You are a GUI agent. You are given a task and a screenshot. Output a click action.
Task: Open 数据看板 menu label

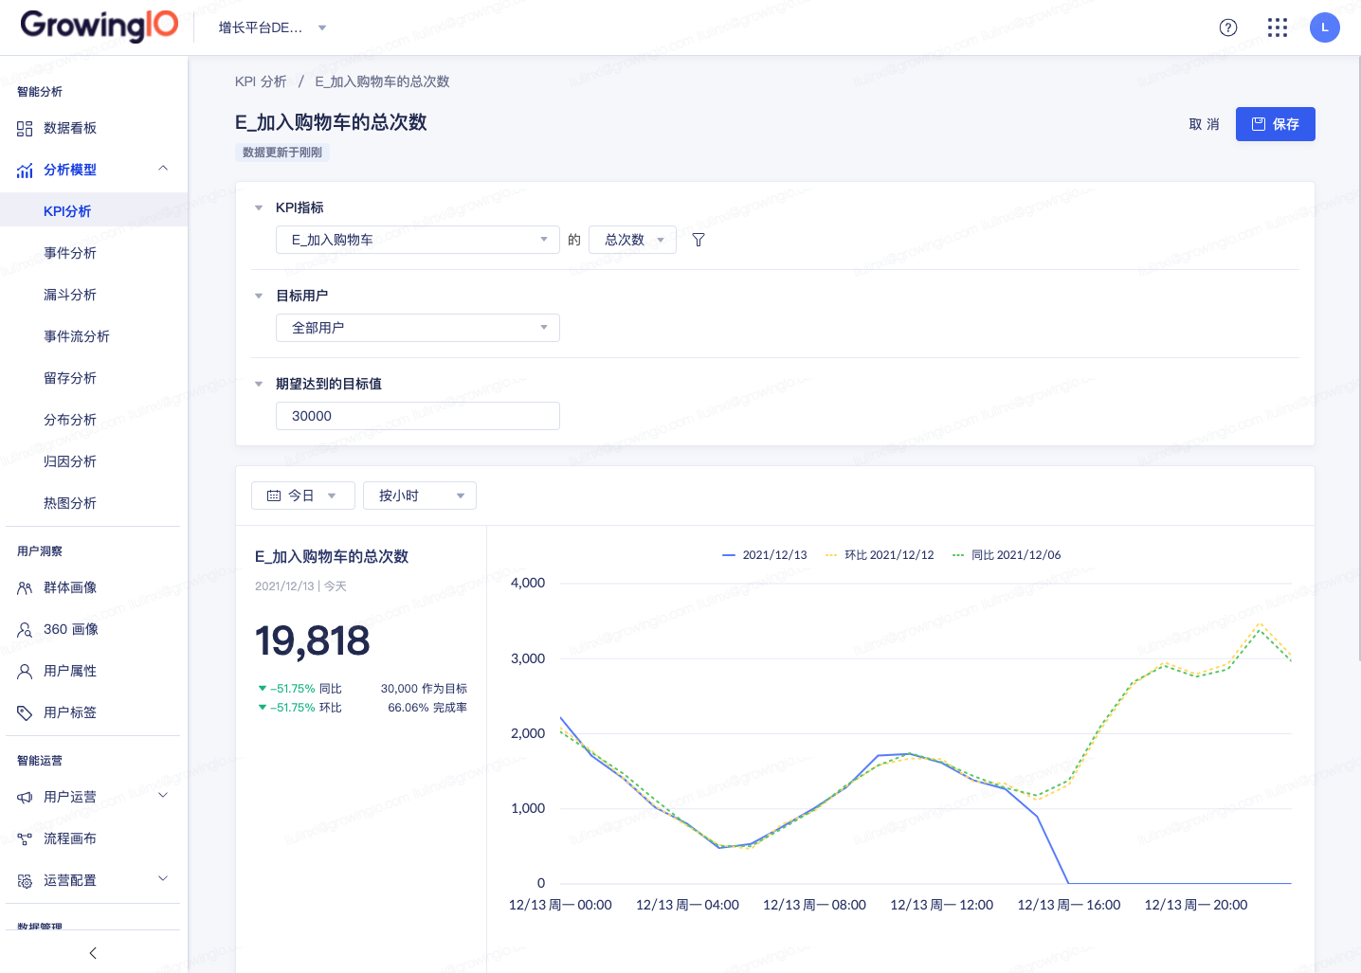(70, 129)
